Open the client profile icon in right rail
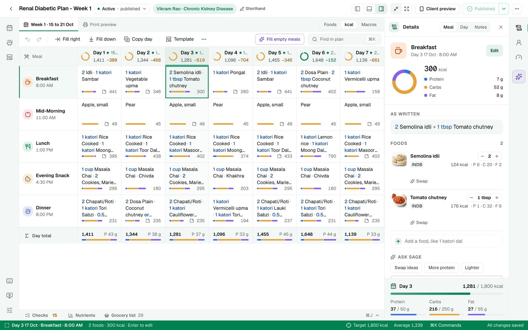 pyautogui.click(x=519, y=43)
